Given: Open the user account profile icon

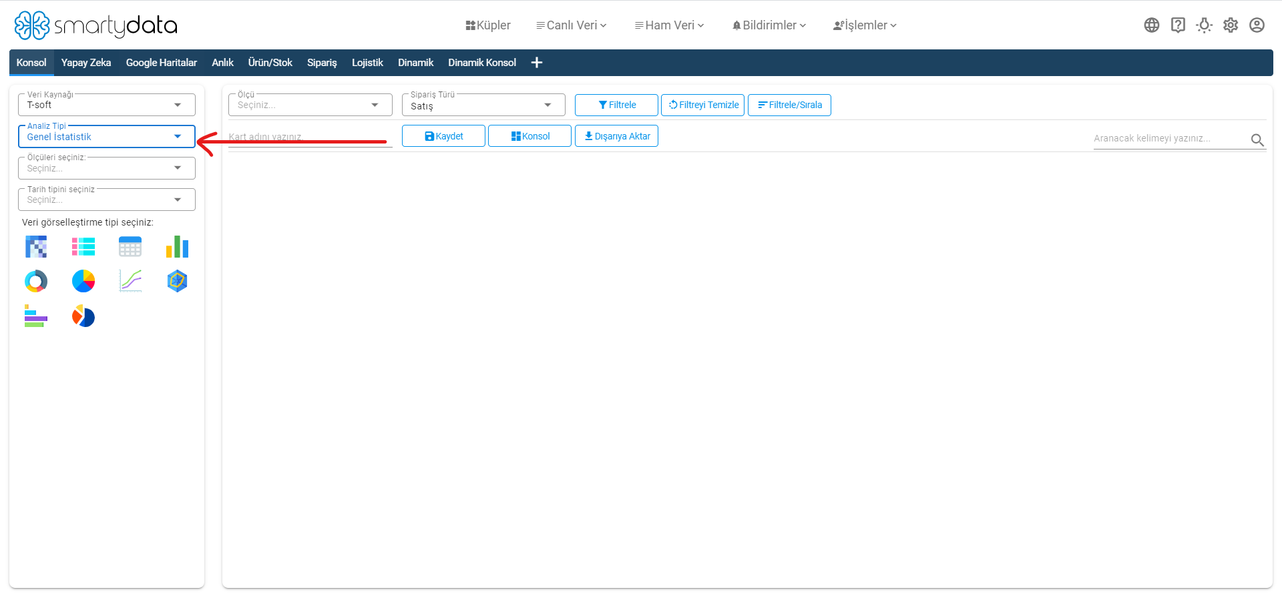Looking at the screenshot, I should (1257, 25).
